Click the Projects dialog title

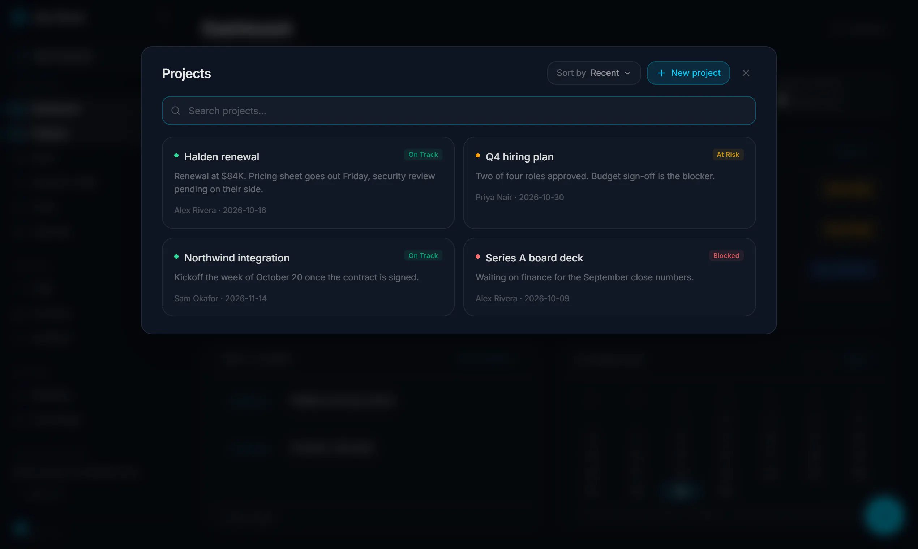pyautogui.click(x=186, y=73)
